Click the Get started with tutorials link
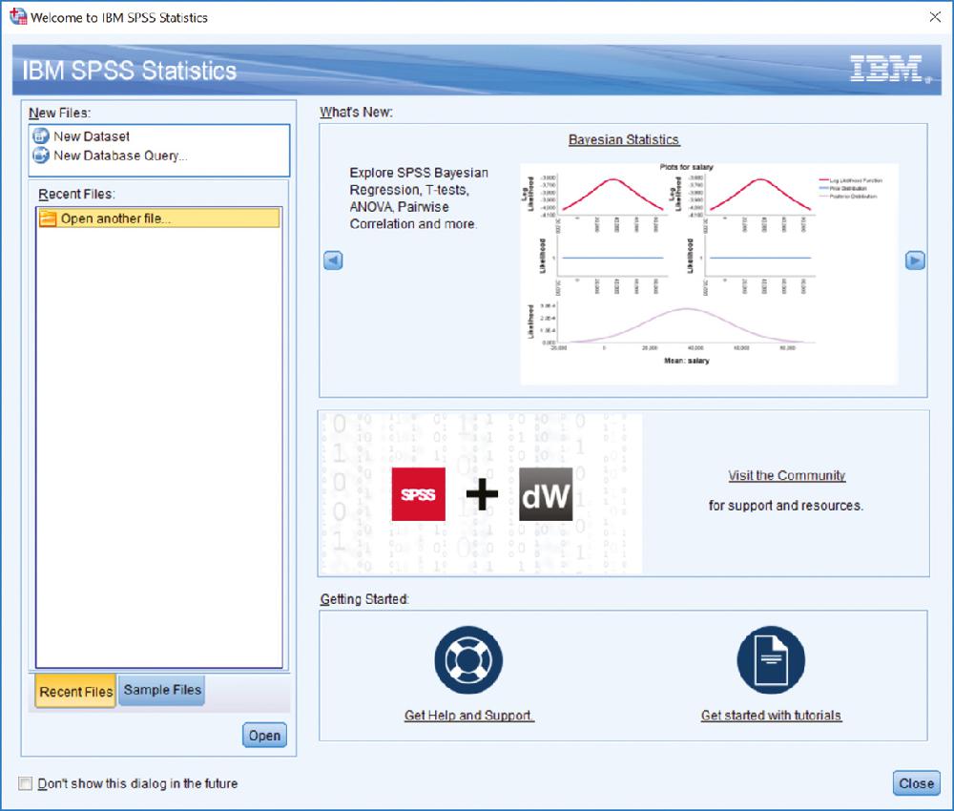Image resolution: width=954 pixels, height=811 pixels. pos(771,715)
